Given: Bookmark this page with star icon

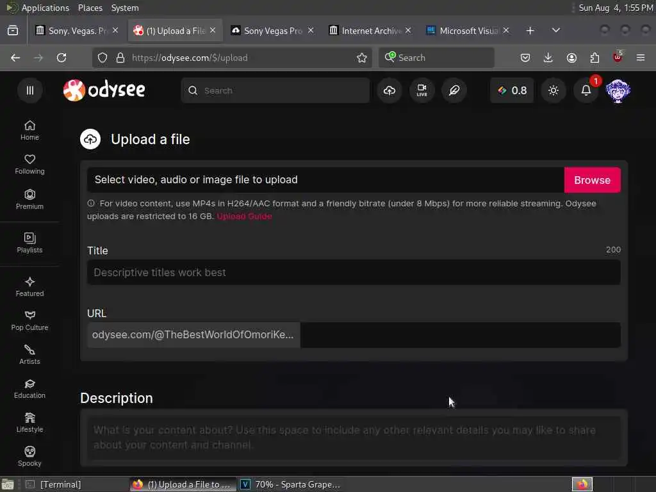Looking at the screenshot, I should [362, 58].
